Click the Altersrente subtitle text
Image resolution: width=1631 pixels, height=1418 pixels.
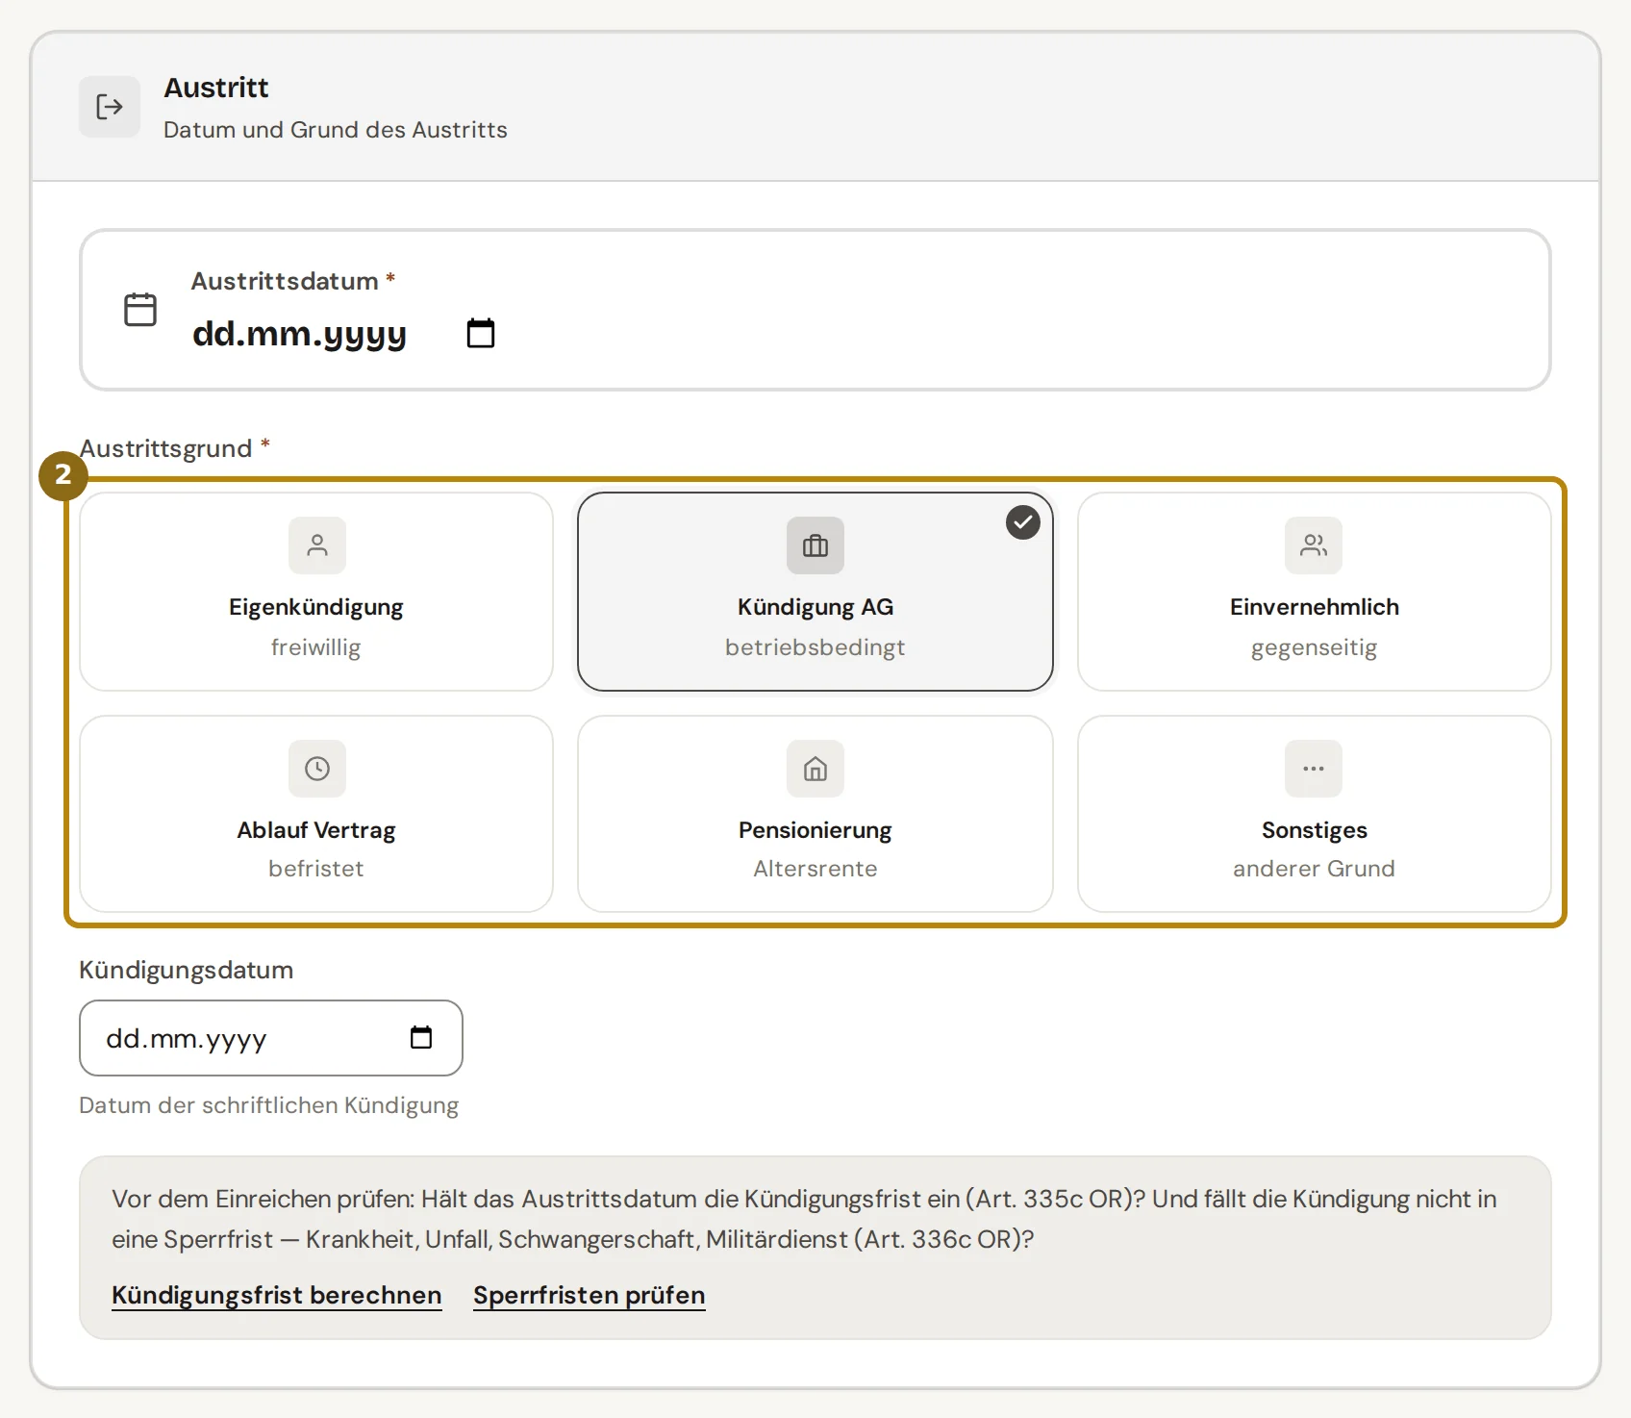click(x=815, y=869)
